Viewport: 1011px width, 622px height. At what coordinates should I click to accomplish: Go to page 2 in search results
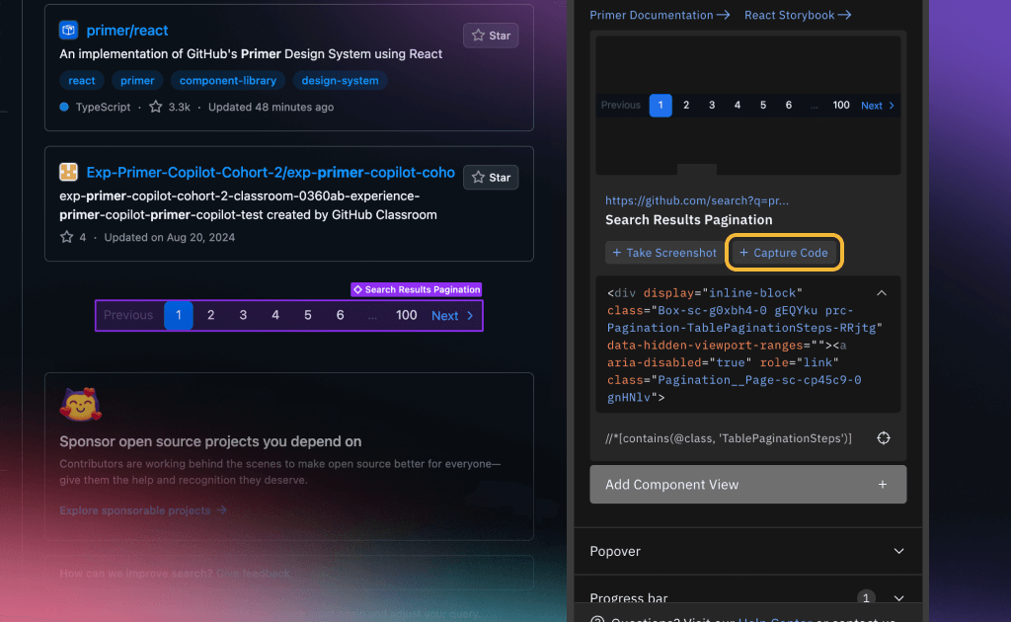211,315
